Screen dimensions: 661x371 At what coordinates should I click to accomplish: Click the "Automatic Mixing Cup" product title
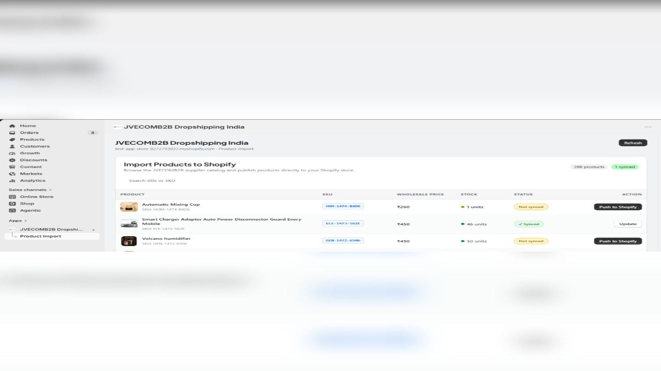[x=171, y=204]
